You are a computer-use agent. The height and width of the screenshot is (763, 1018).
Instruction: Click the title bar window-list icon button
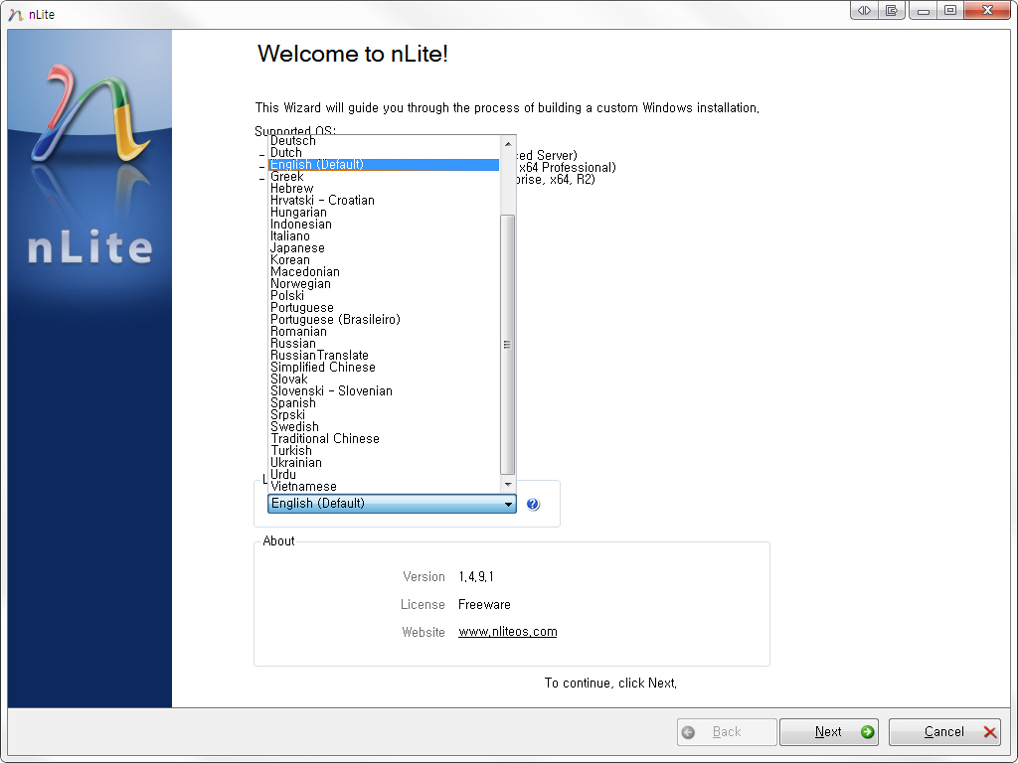(x=892, y=10)
